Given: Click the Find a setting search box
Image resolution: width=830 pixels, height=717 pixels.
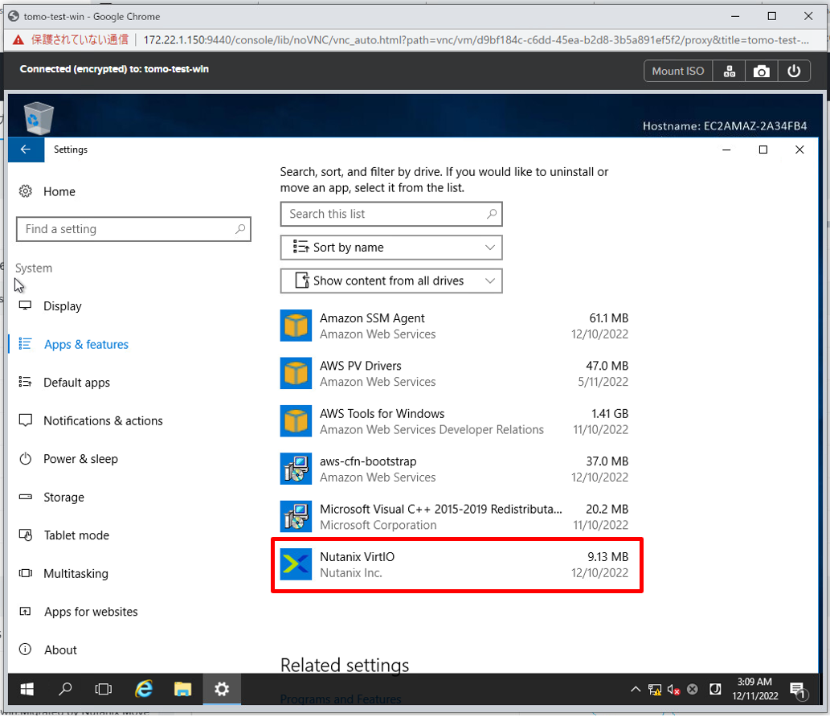Looking at the screenshot, I should pos(133,229).
